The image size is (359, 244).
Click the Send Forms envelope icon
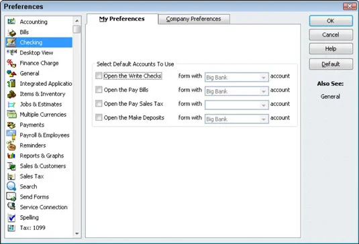click(x=11, y=196)
